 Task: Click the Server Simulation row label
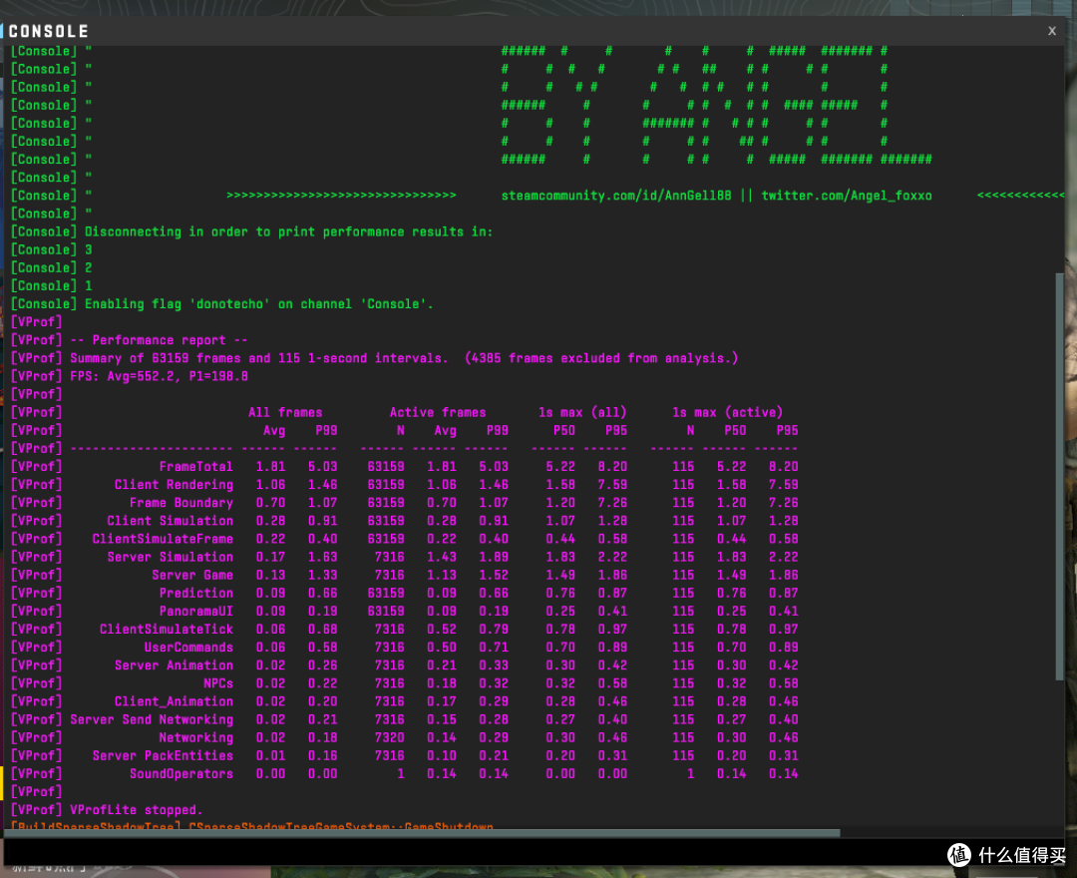170,557
